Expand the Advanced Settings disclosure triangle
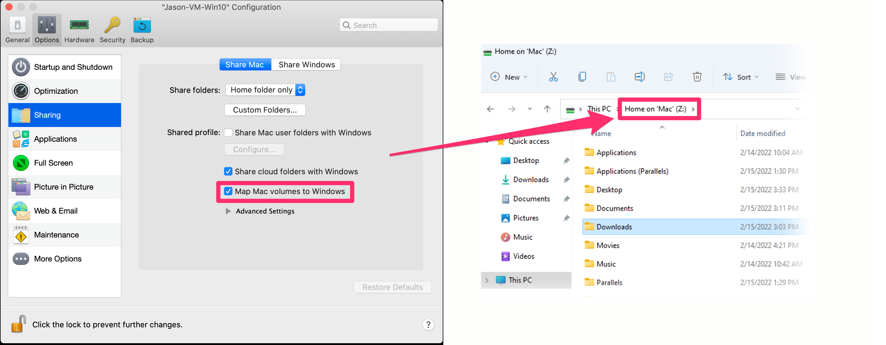This screenshot has height=345, width=886. tap(228, 211)
